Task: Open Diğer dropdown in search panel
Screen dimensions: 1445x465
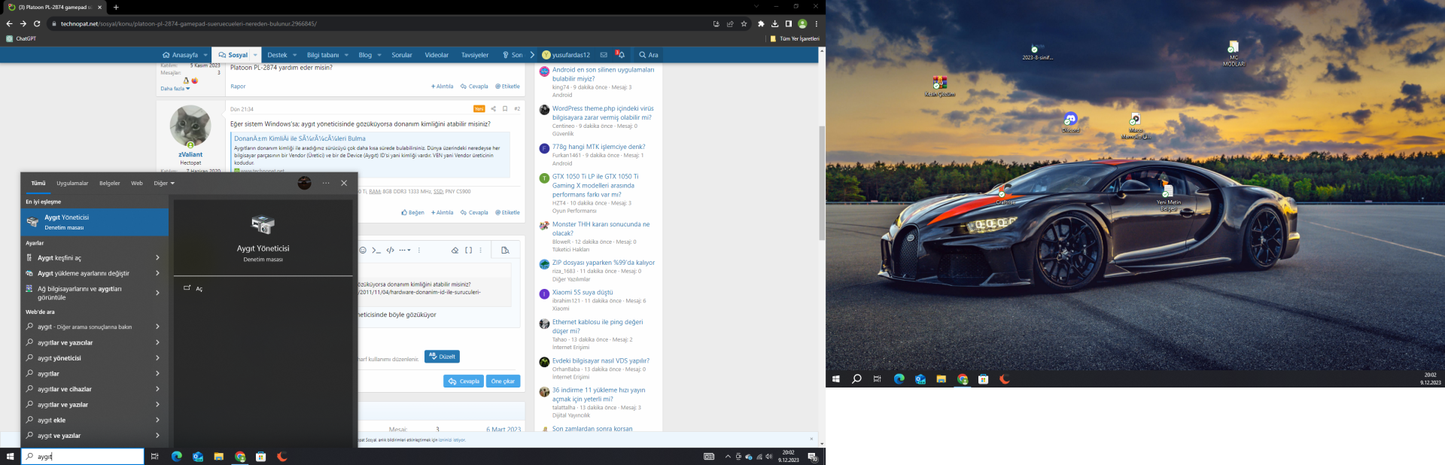Action: pyautogui.click(x=164, y=183)
